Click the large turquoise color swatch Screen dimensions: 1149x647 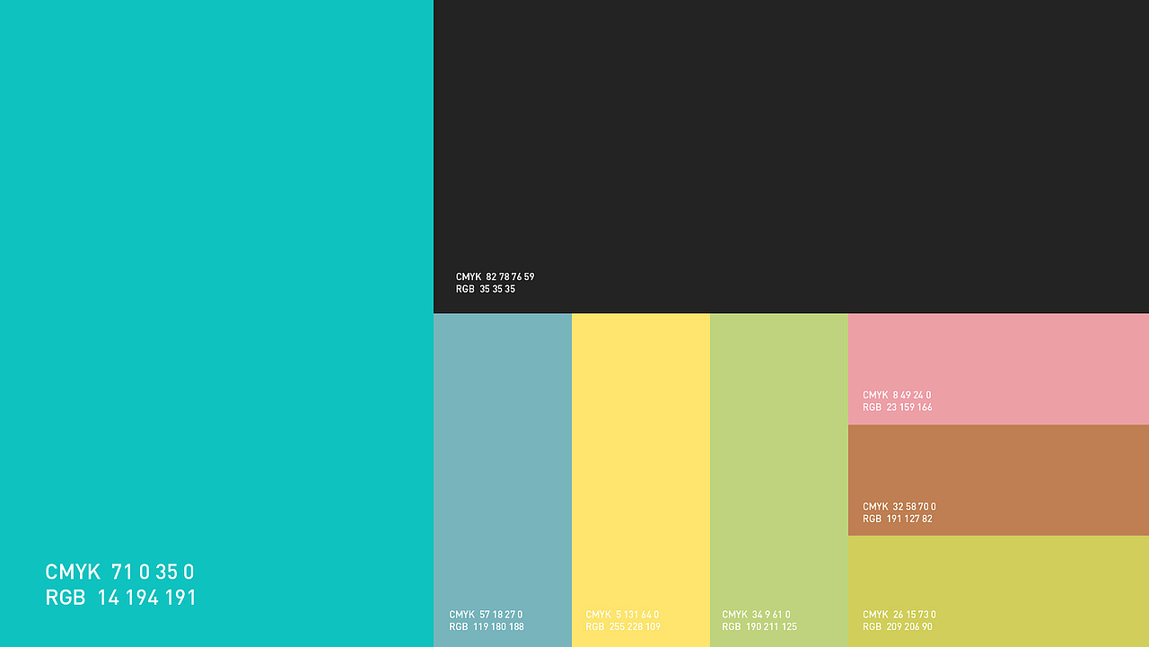pyautogui.click(x=216, y=323)
